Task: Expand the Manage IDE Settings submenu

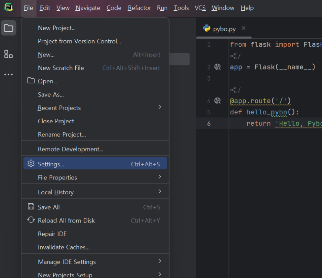Action: pos(95,262)
